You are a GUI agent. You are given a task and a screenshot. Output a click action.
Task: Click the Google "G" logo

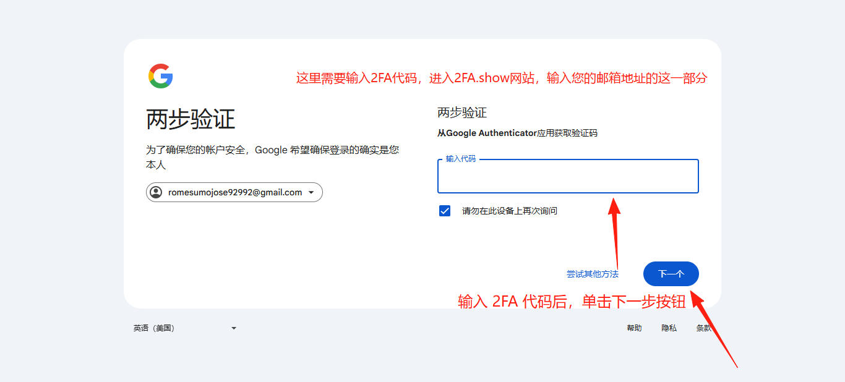coord(161,75)
